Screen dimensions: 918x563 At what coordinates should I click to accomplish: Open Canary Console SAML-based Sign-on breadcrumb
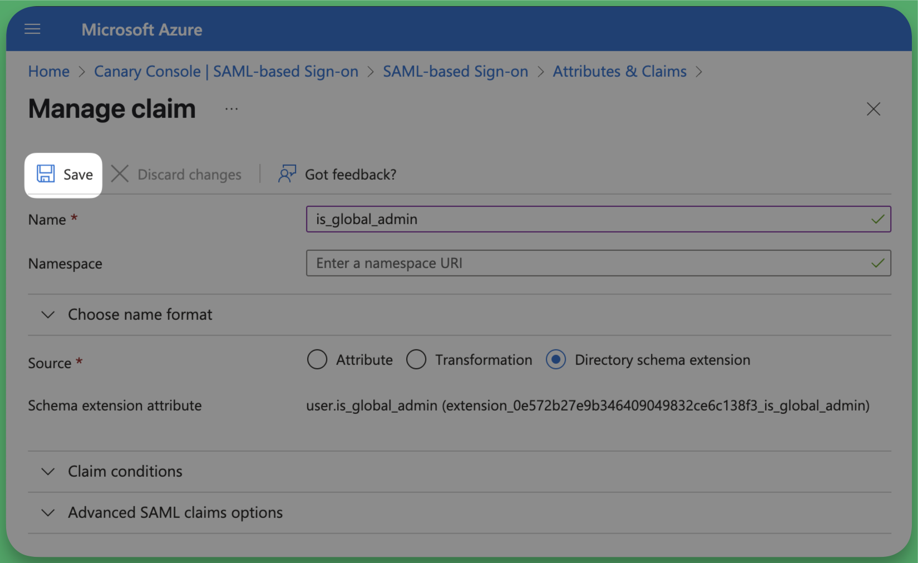(x=226, y=71)
